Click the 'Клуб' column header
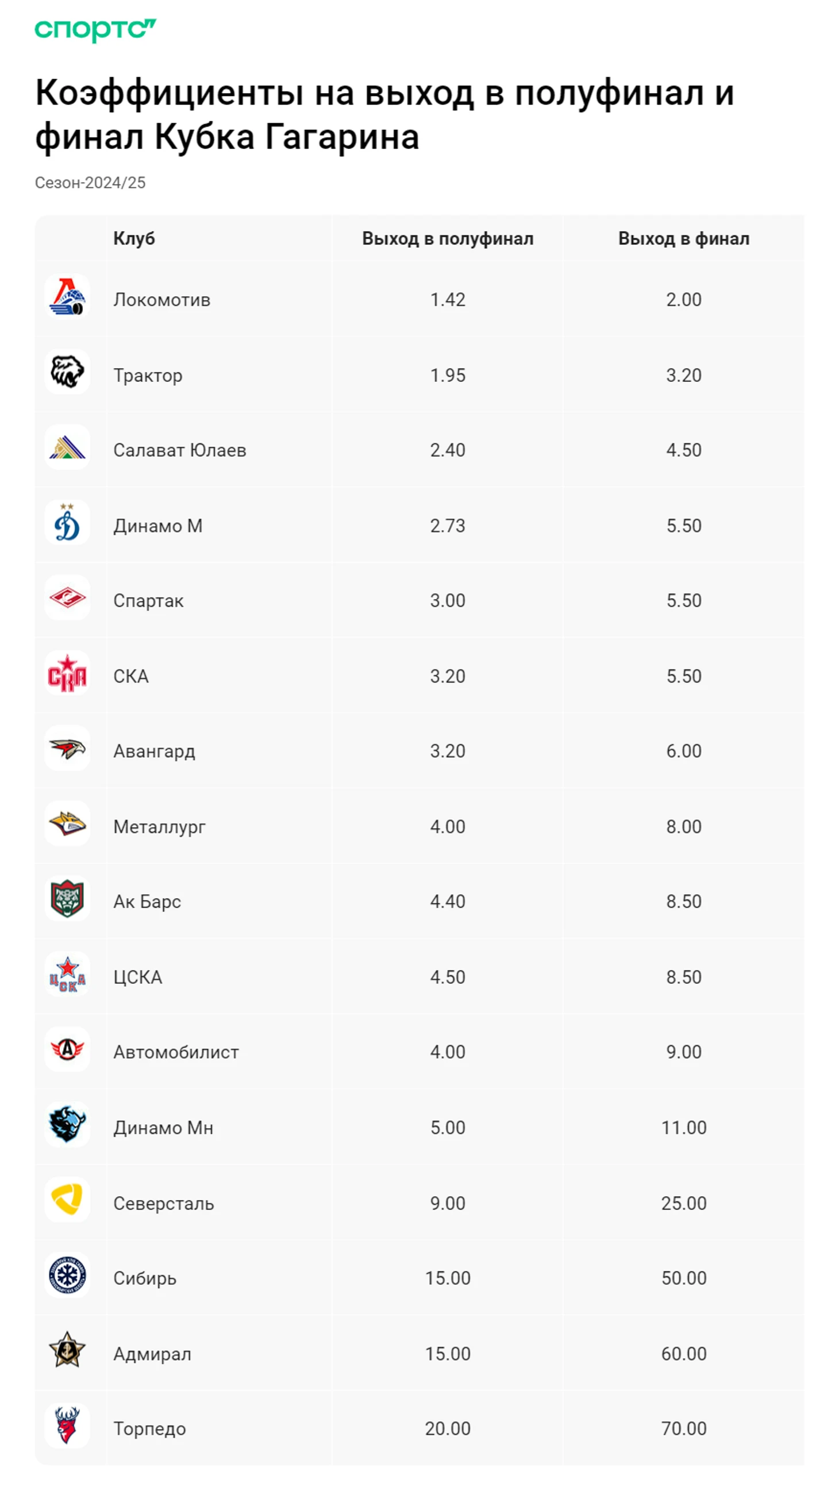The width and height of the screenshot is (839, 1498). [134, 239]
